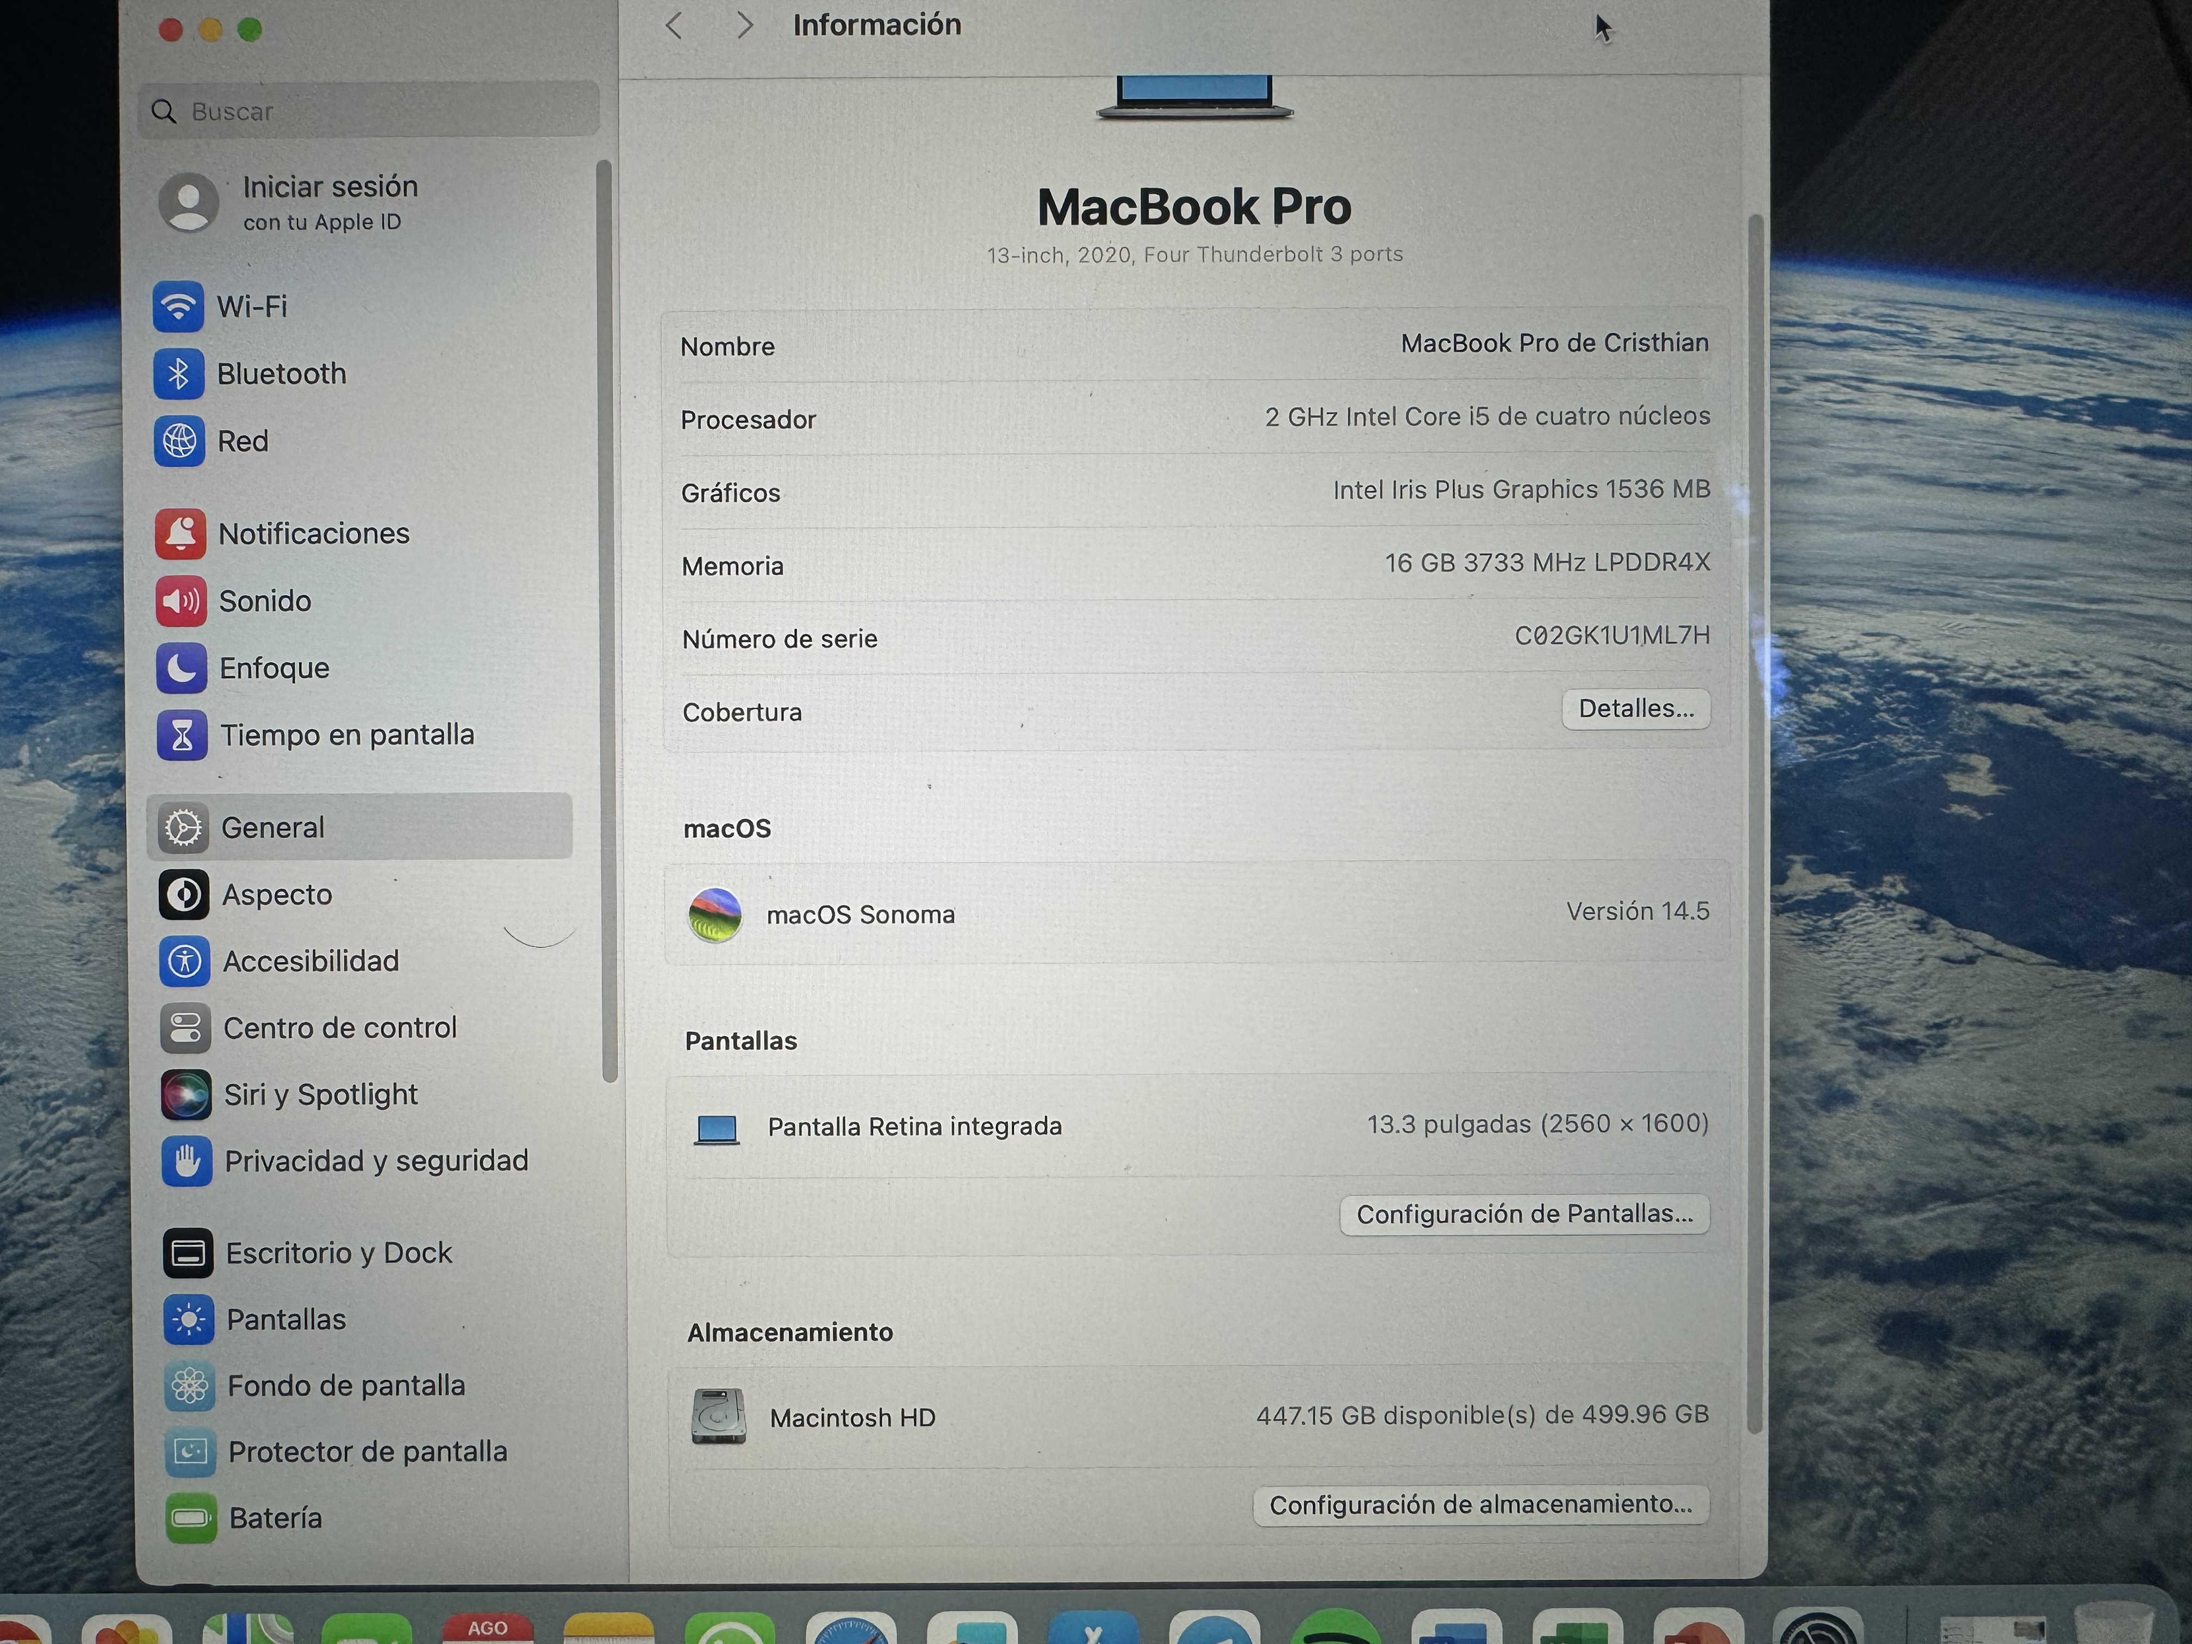Viewport: 2192px width, 1644px height.
Task: Click the Información window title
Action: (x=877, y=25)
